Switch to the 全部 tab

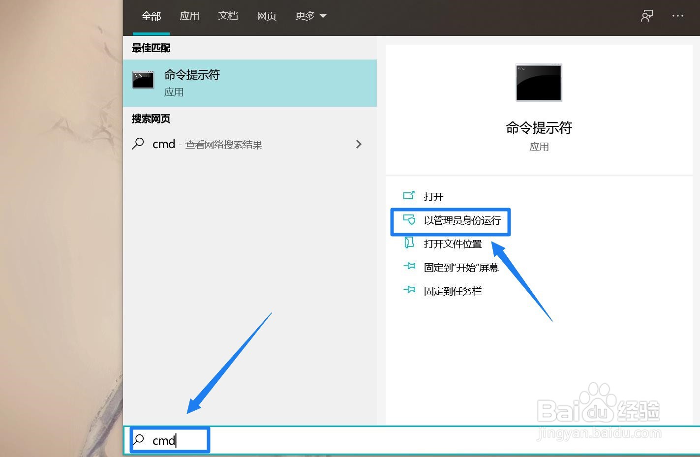(151, 16)
